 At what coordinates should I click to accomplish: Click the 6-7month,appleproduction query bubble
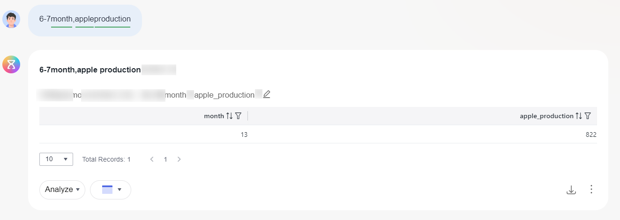85,20
